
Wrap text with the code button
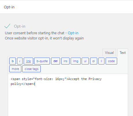coord(111,61)
